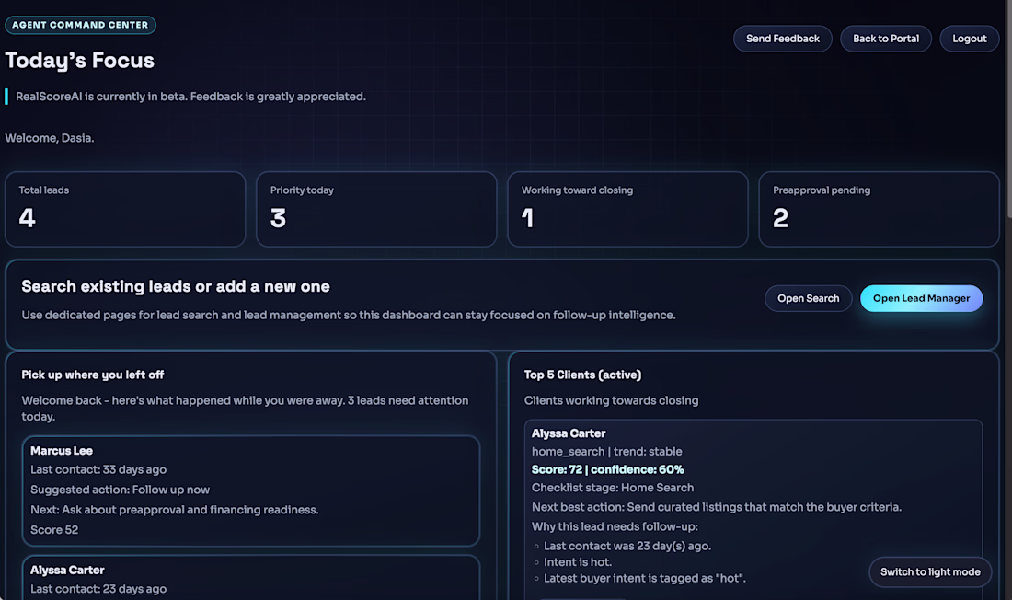The image size is (1012, 600).
Task: Select the Total leads stat card
Action: (x=125, y=209)
